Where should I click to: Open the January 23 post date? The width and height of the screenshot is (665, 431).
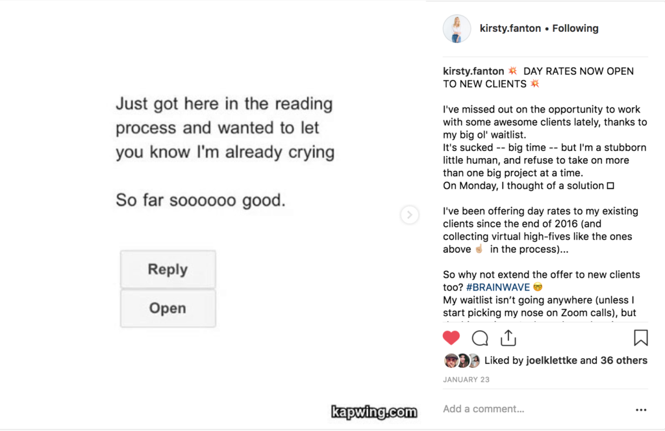466,380
